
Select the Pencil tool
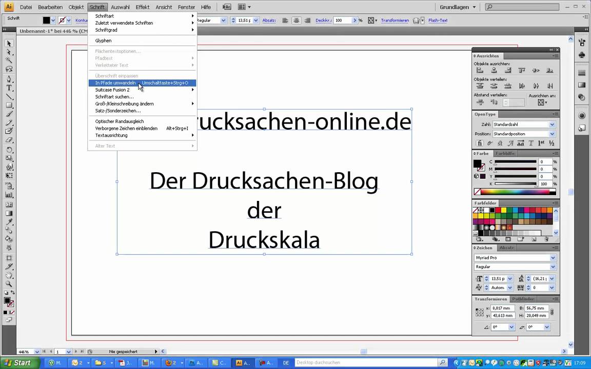(x=9, y=122)
